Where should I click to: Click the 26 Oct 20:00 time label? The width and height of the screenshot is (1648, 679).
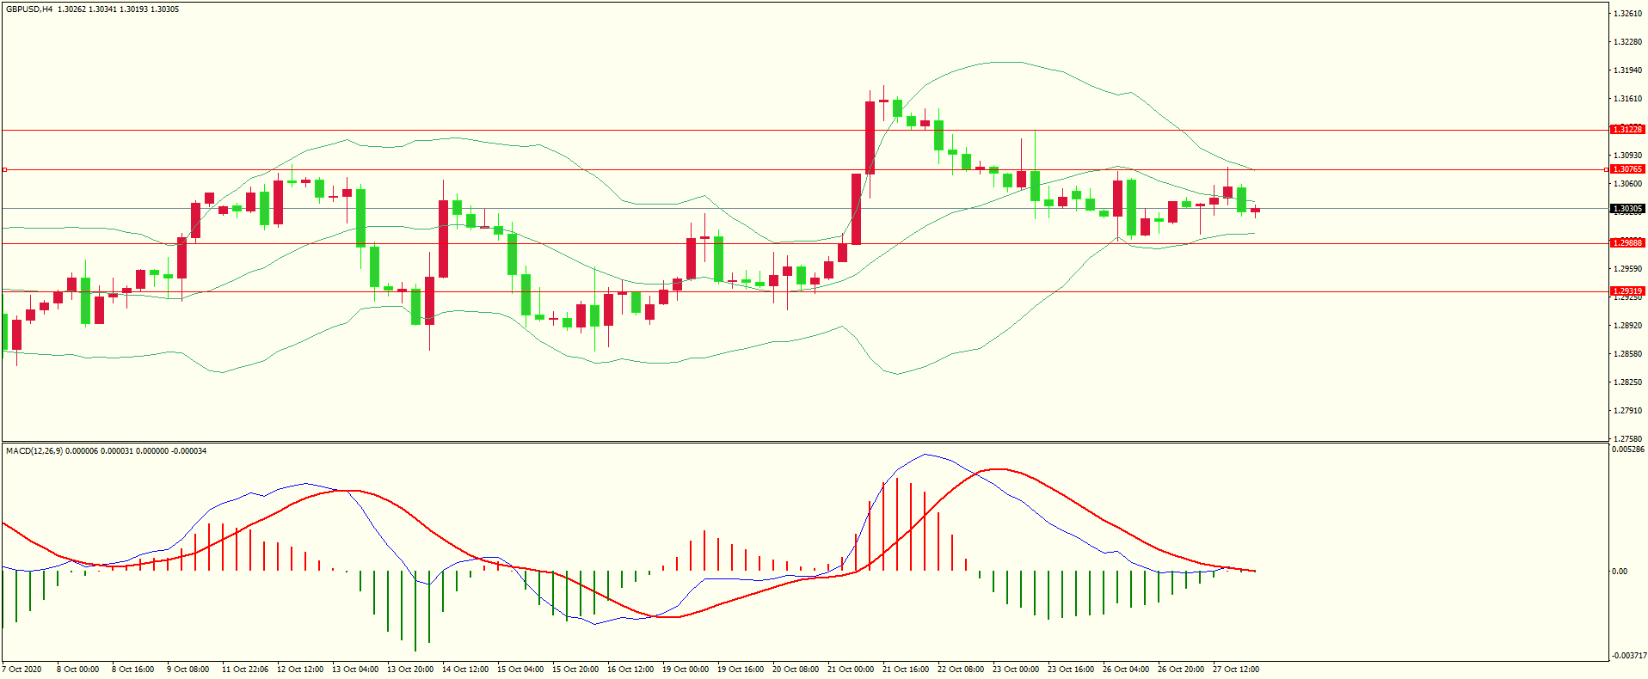(1181, 670)
